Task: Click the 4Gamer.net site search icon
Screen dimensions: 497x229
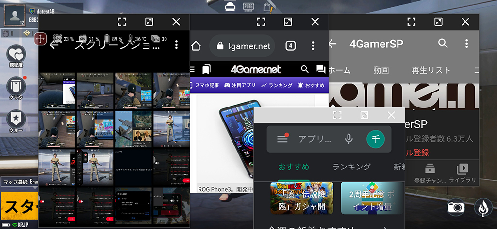Action: pyautogui.click(x=305, y=69)
